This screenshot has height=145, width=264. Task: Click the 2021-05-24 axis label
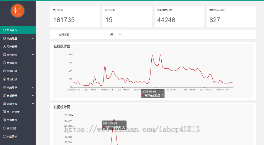point(123,90)
